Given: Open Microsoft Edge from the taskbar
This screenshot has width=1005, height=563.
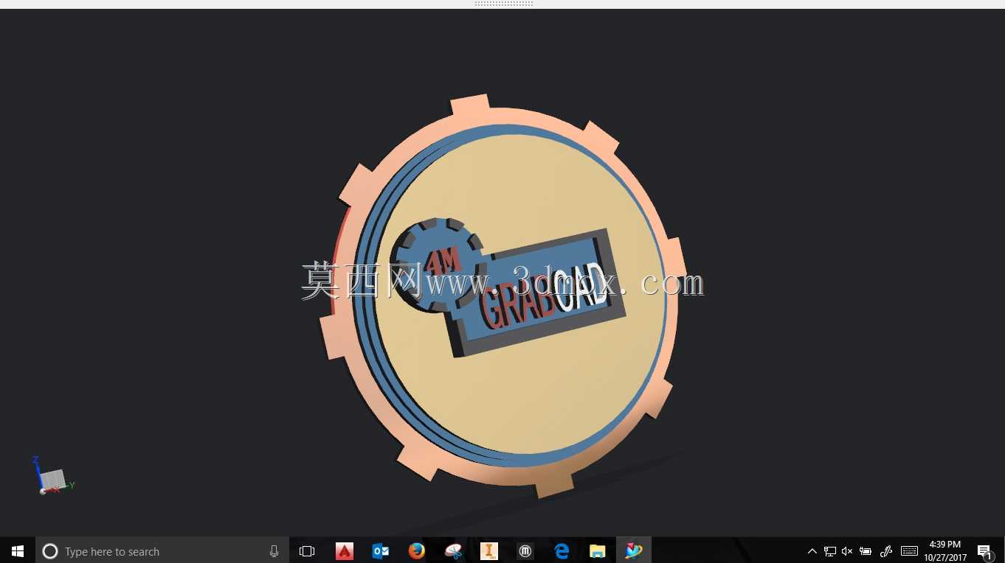Looking at the screenshot, I should click(562, 550).
